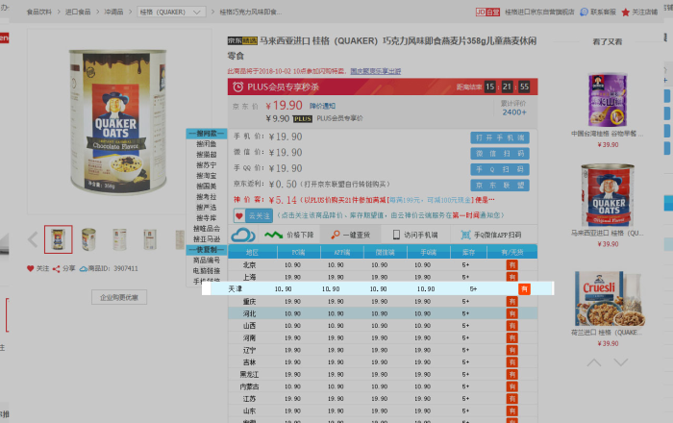Click the heart icon on the 云关注 button

point(239,215)
